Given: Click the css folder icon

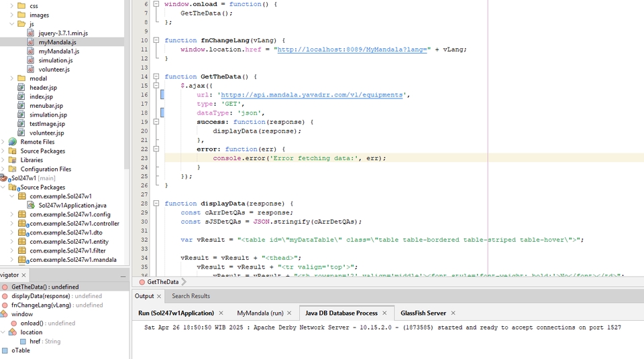Looking at the screenshot, I should 21,6.
